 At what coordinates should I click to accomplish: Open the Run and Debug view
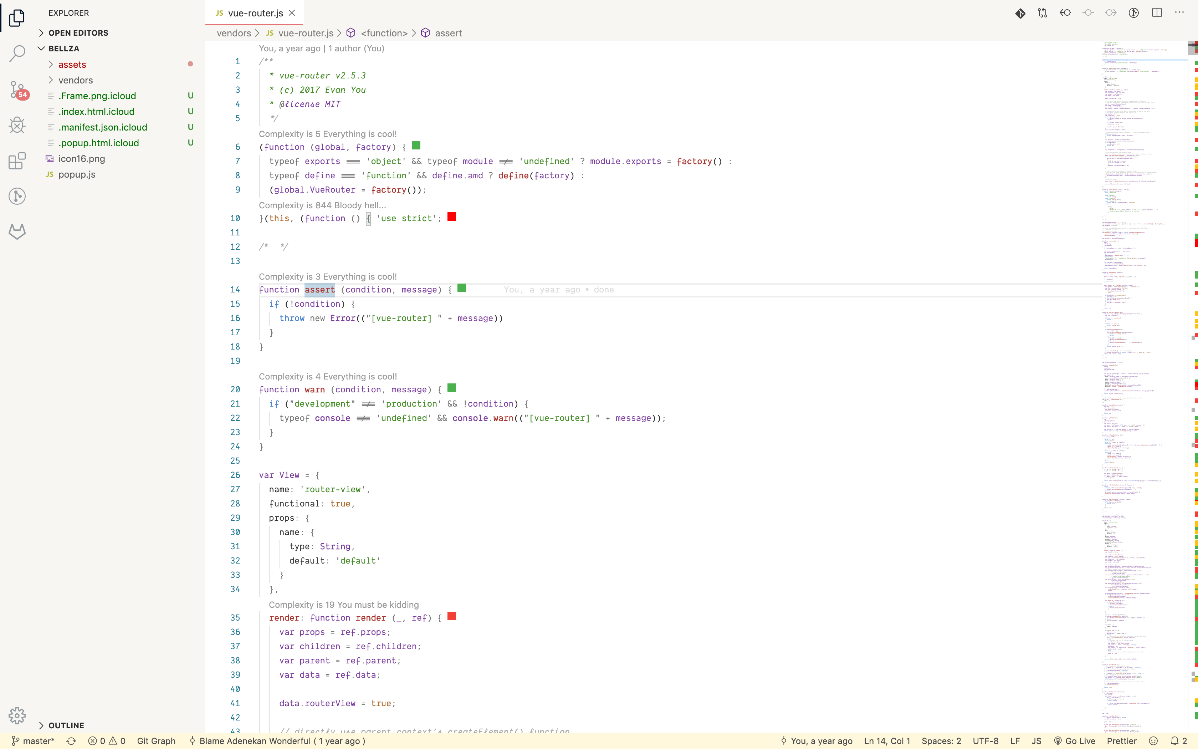(17, 125)
